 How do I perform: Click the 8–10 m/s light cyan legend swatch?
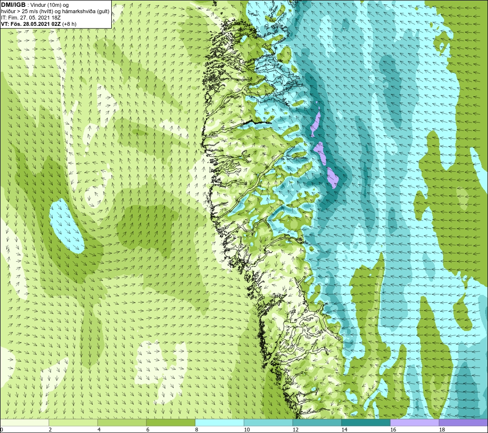220,422
